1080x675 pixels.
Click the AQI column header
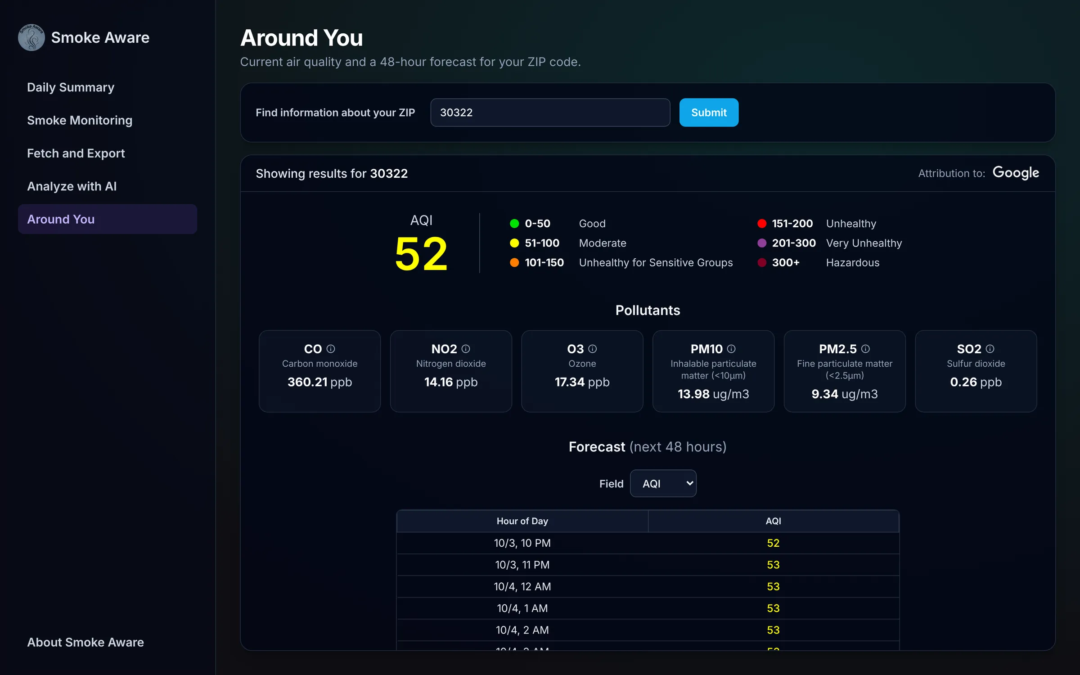[x=774, y=521]
